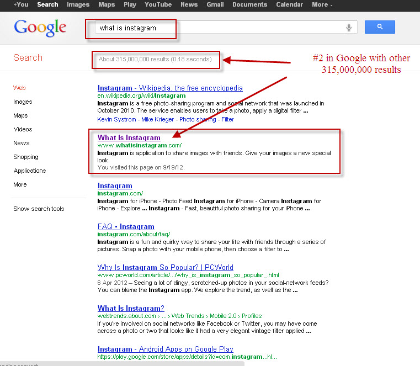This screenshot has height=366, width=420.
Task: Open Instagram - Android Apps on Google Play
Action: point(165,349)
